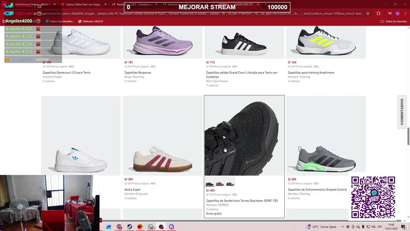The image size is (410, 231).
Task: Click the Amplimove shoe image with yellow stripes
Action: point(326,42)
